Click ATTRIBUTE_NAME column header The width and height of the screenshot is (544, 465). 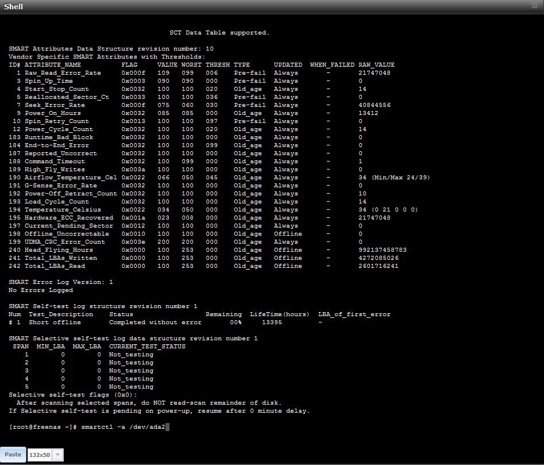tap(53, 64)
